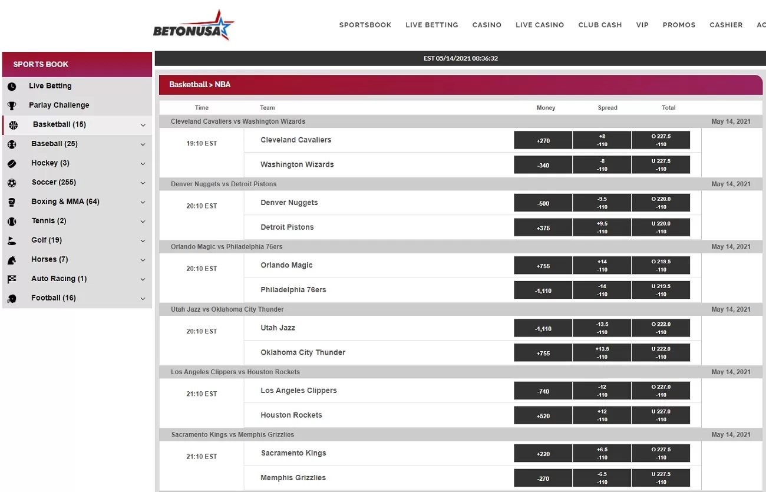766x492 pixels.
Task: Open Live Betting in the sidebar
Action: tap(50, 86)
